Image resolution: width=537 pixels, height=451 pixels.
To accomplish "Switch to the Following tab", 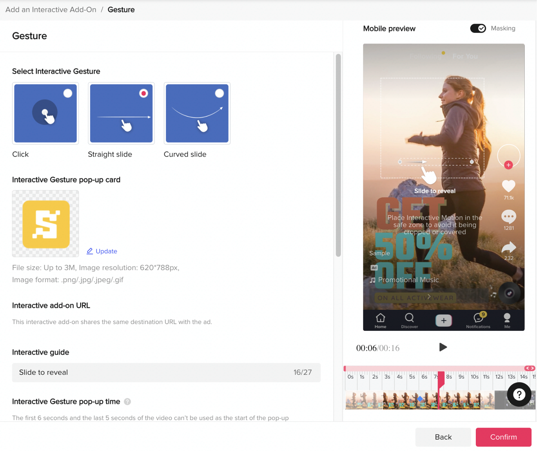I will 426,56.
